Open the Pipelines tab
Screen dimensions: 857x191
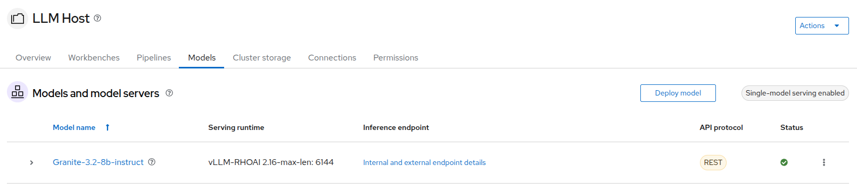point(154,57)
